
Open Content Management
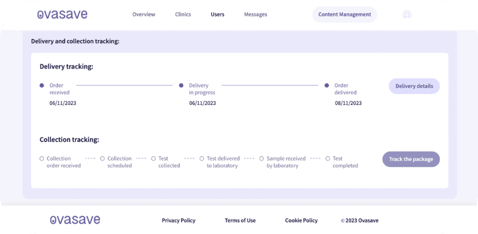click(x=345, y=15)
